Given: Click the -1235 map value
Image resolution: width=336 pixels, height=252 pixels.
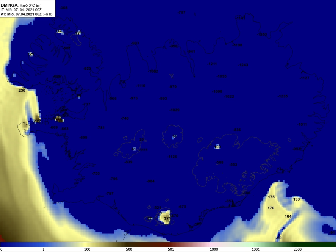Looking at the screenshot, I should [283, 96].
